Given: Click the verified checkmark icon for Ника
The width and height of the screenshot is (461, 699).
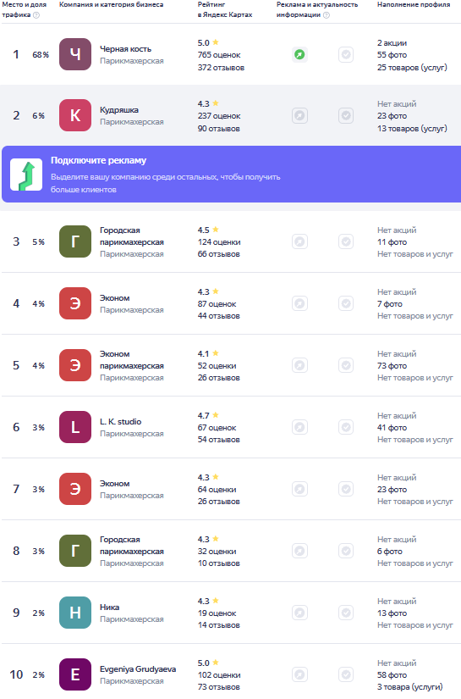Looking at the screenshot, I should coord(346,613).
